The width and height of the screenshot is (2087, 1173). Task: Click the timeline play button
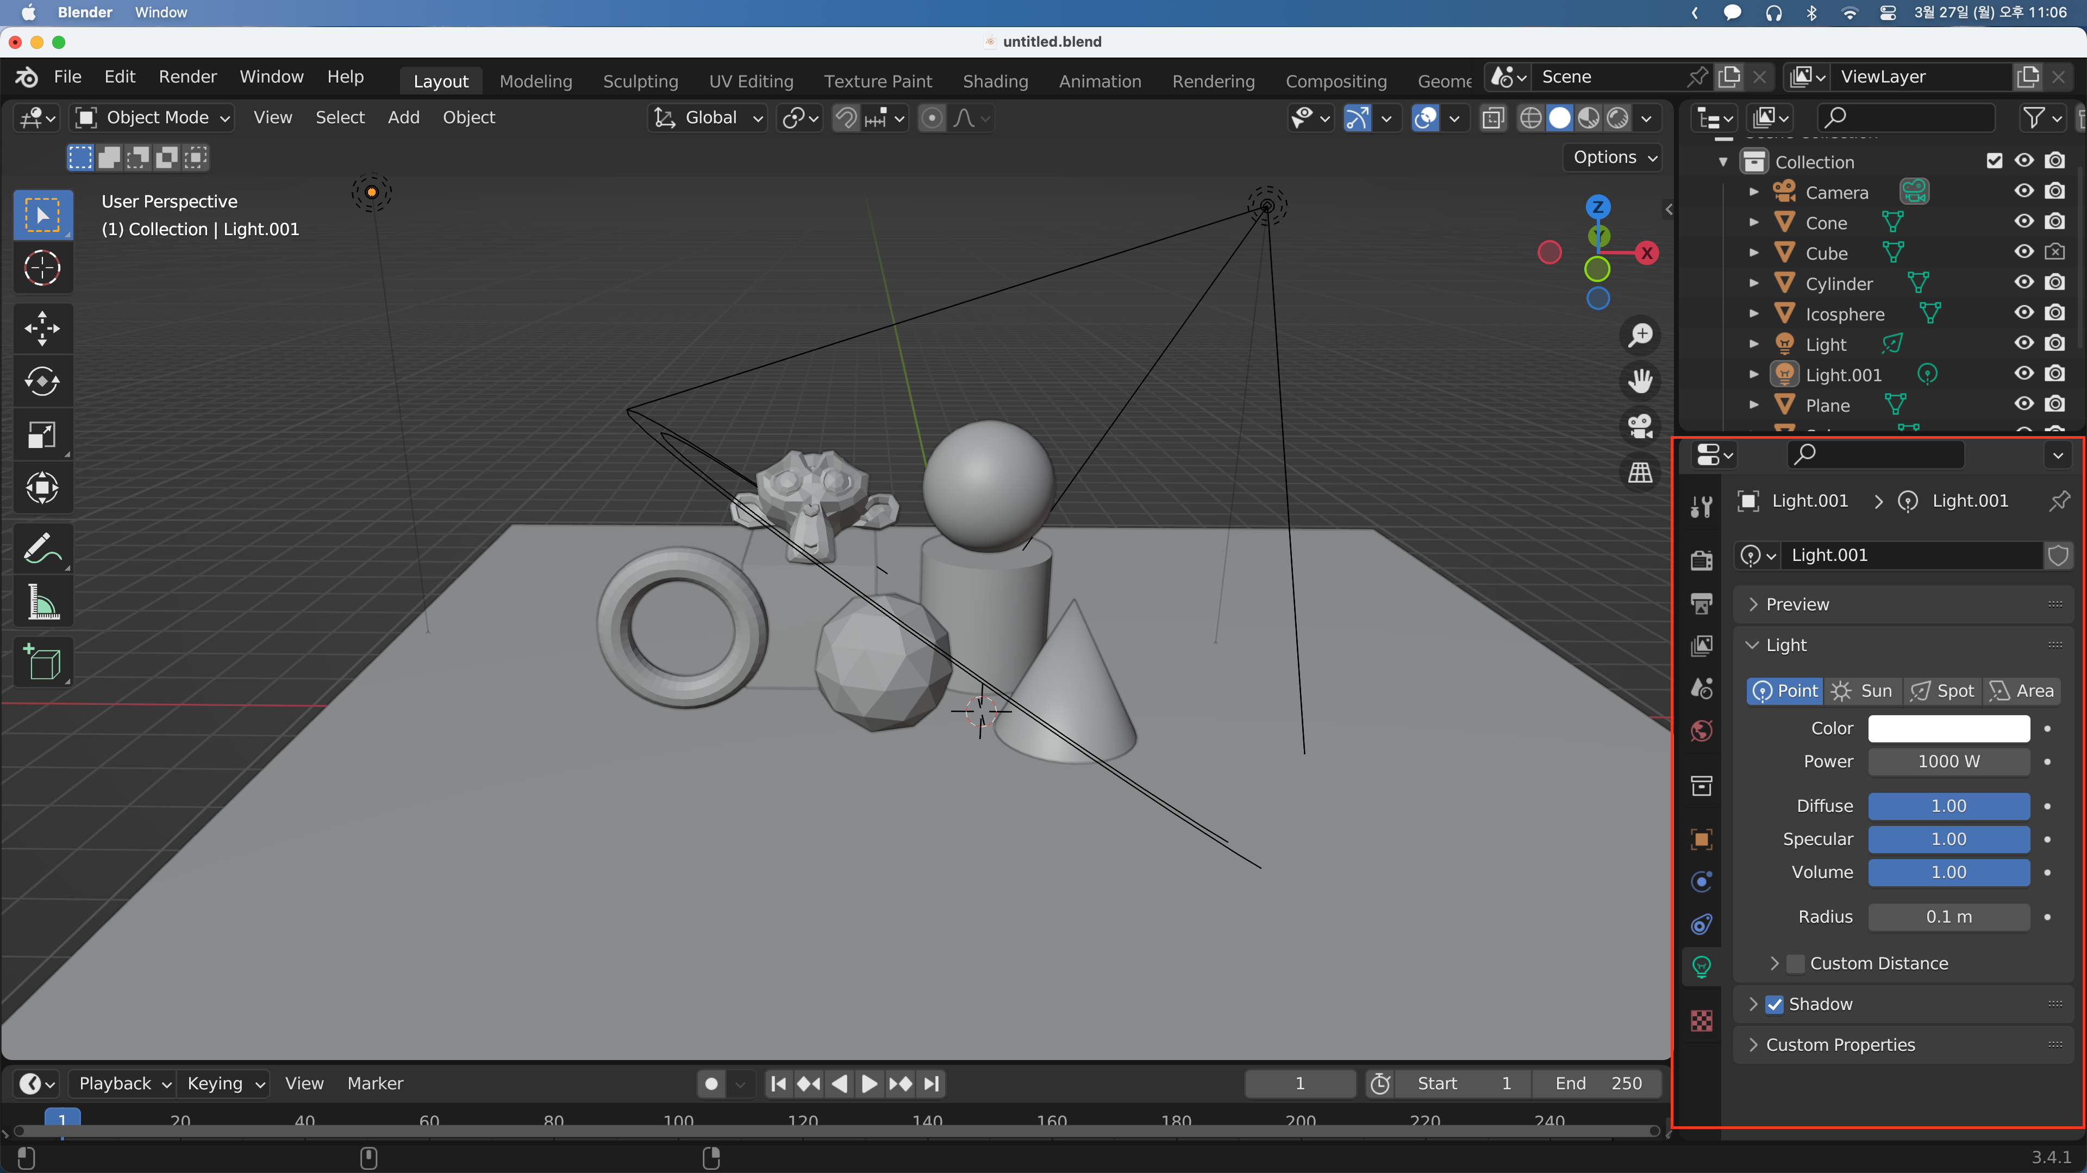(x=870, y=1083)
